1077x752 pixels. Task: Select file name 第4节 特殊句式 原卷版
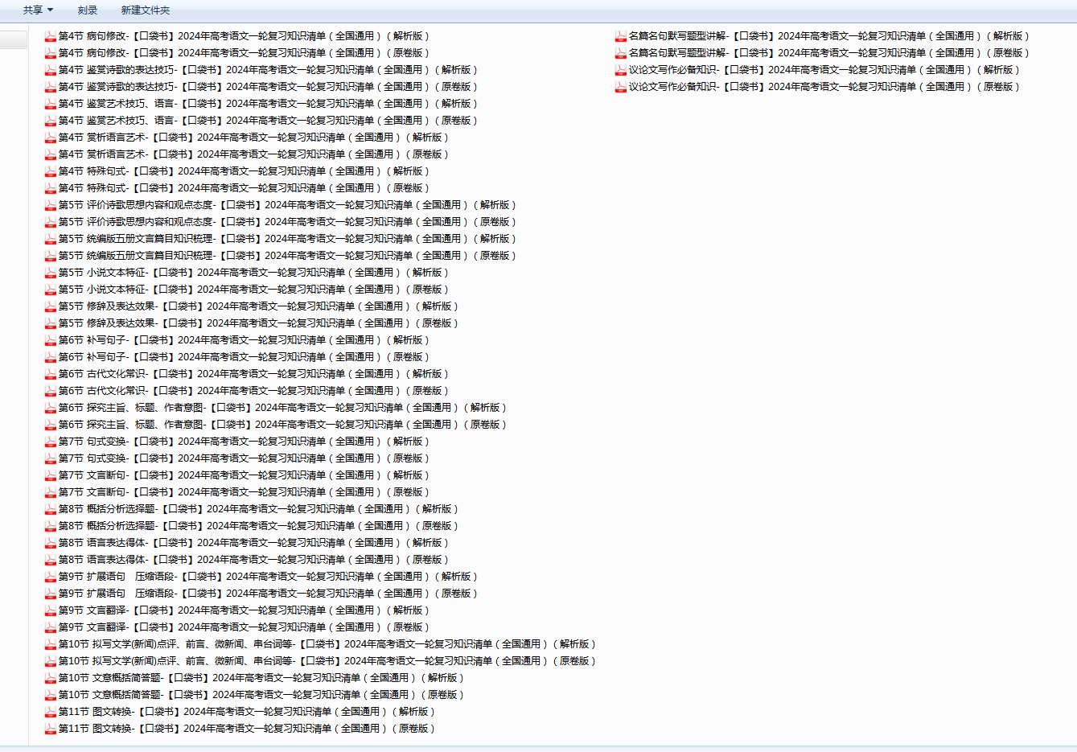coord(244,188)
